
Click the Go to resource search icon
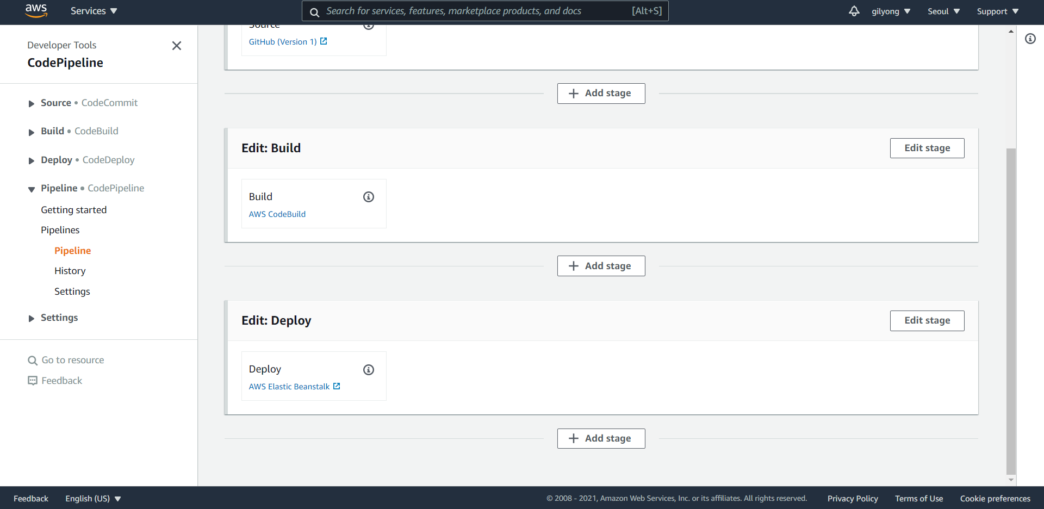pos(33,360)
